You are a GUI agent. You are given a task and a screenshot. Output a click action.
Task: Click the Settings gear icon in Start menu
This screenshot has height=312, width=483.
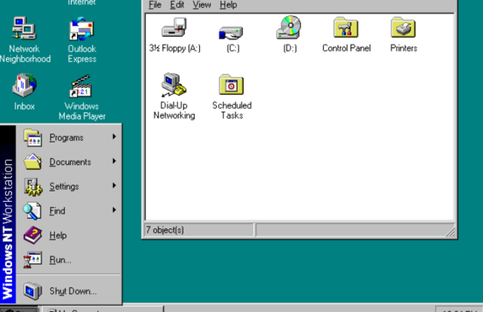32,186
